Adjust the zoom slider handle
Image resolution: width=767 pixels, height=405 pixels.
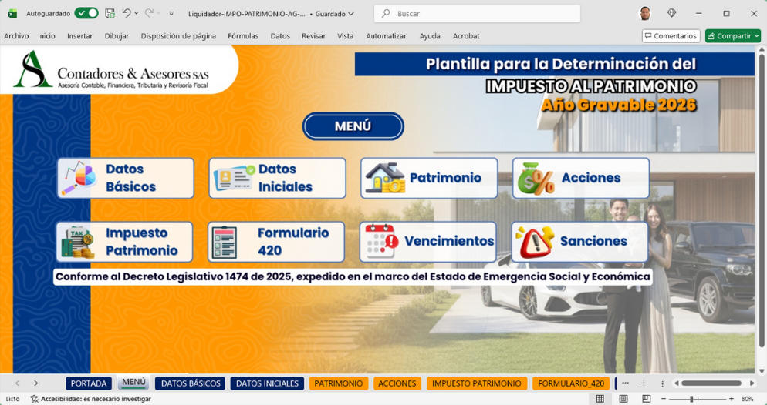click(x=691, y=399)
